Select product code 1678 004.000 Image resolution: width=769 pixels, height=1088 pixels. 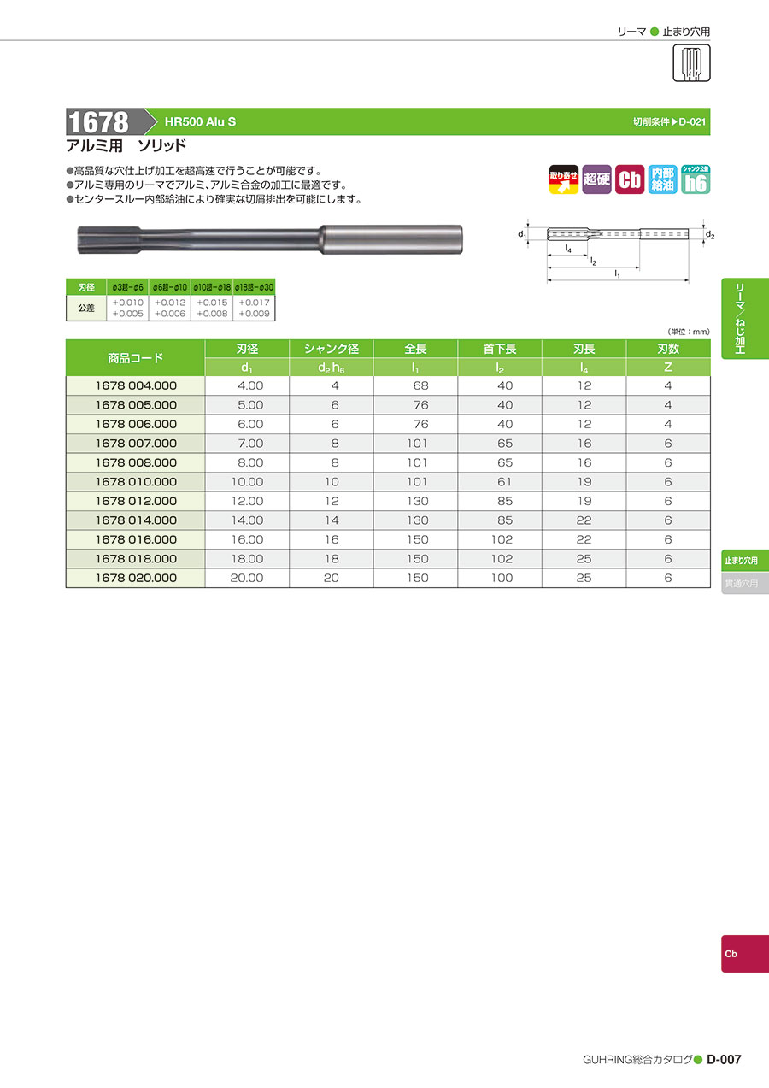pos(135,385)
